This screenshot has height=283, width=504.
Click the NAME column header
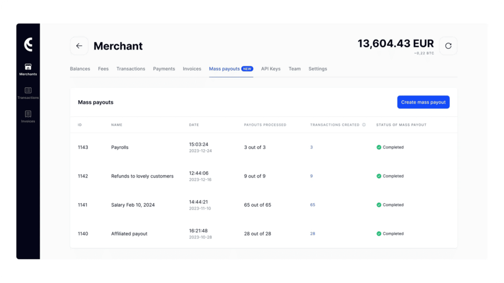tap(116, 125)
